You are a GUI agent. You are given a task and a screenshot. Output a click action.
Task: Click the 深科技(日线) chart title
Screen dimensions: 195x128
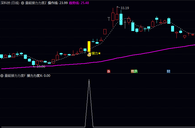tap(10, 3)
